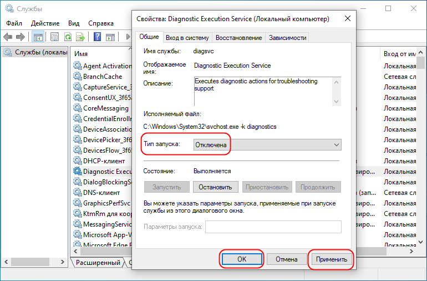Screen dimensions: 427x281
Task: Click gear icon of DialogBlocking row
Action: coord(78,182)
